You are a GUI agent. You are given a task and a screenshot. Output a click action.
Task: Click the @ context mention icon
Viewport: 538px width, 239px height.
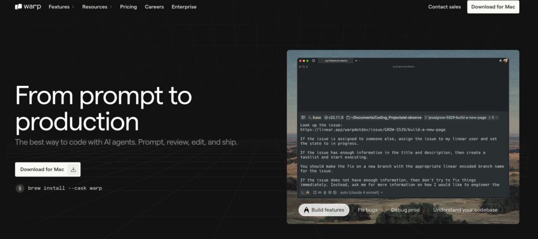(x=329, y=192)
